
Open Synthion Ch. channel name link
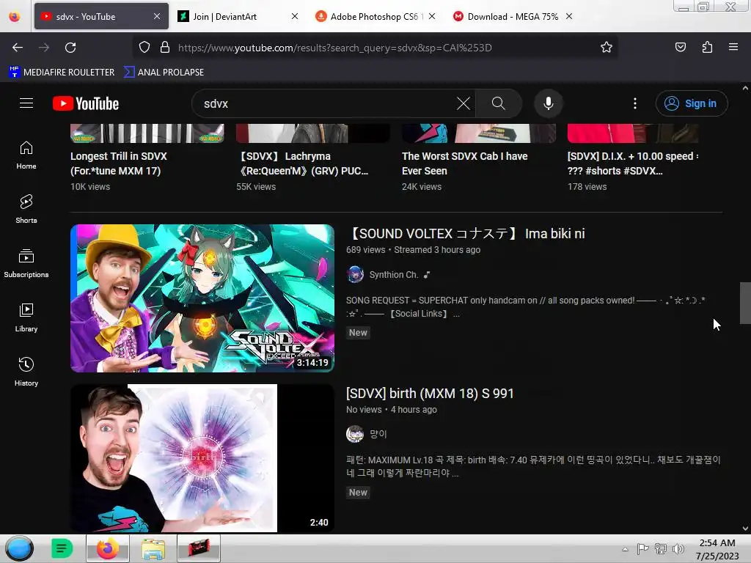click(x=394, y=274)
